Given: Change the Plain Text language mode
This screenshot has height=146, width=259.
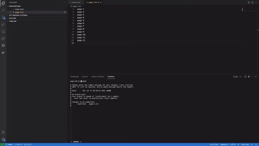Looking at the screenshot, I should [245, 144].
